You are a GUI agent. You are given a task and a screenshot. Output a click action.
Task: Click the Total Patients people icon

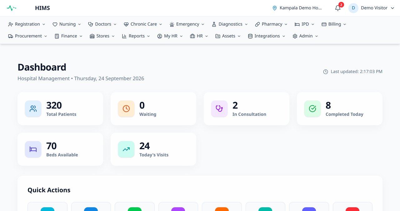pos(33,109)
